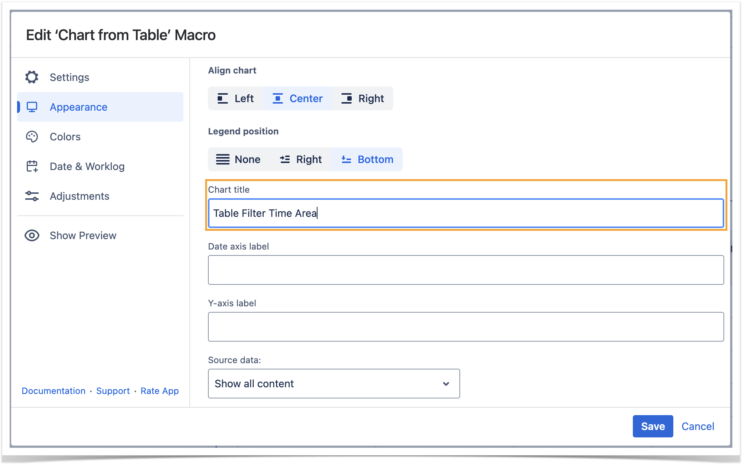Align chart to the right
The width and height of the screenshot is (745, 466).
362,98
